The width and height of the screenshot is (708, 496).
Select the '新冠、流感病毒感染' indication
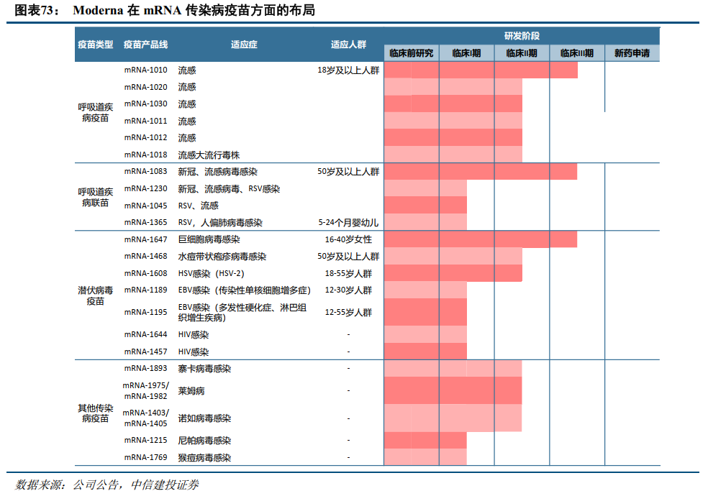(217, 172)
